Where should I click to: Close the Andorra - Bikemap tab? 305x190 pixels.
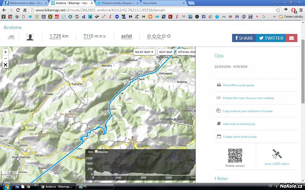[91, 3]
